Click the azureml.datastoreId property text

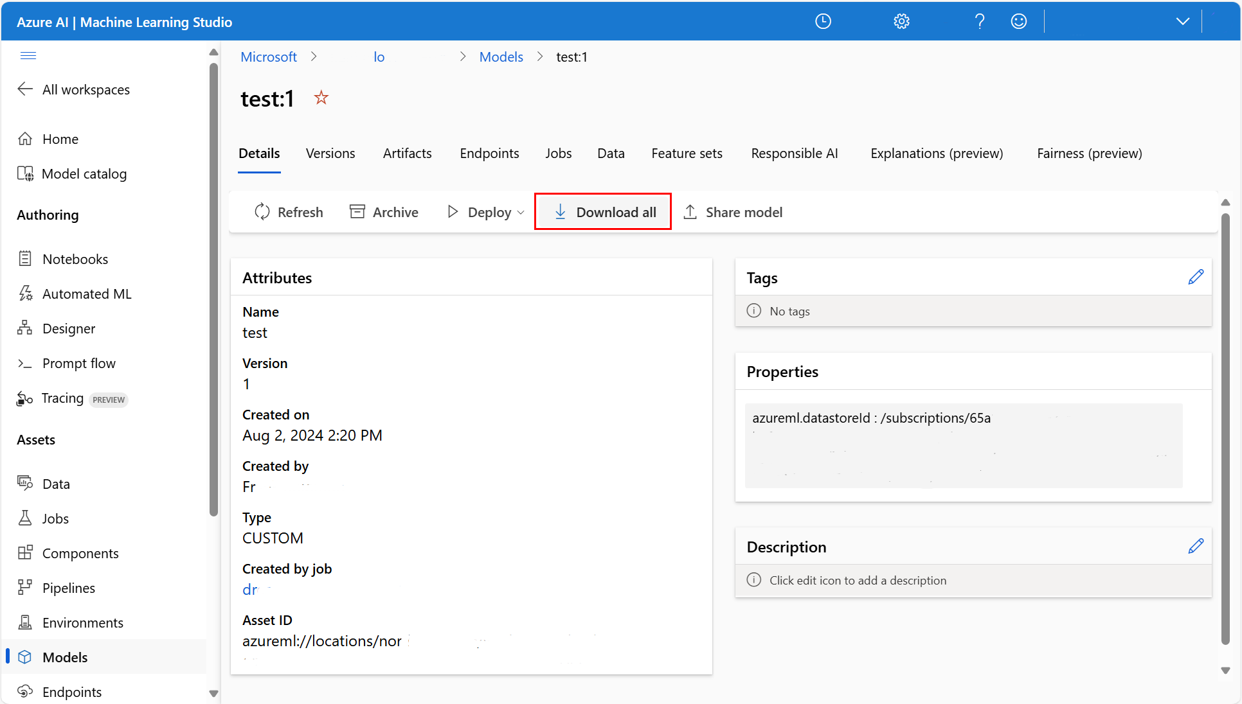point(871,418)
